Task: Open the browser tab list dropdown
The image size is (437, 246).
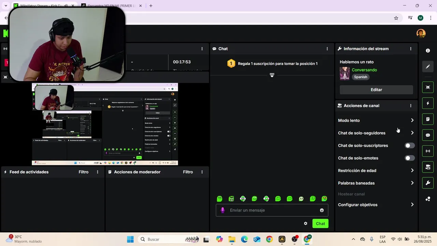Action: pyautogui.click(x=6, y=6)
